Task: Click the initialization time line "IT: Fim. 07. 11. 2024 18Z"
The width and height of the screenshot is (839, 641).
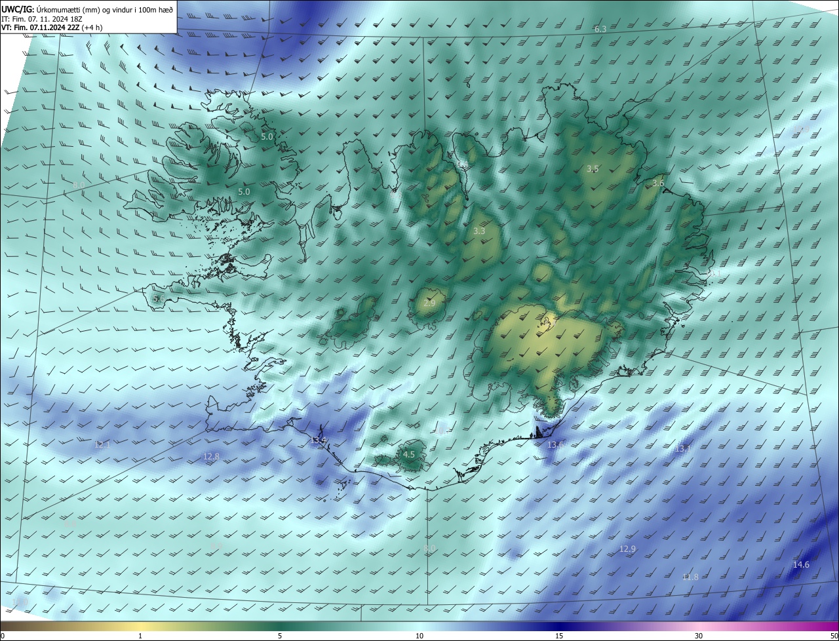Action: [43, 18]
